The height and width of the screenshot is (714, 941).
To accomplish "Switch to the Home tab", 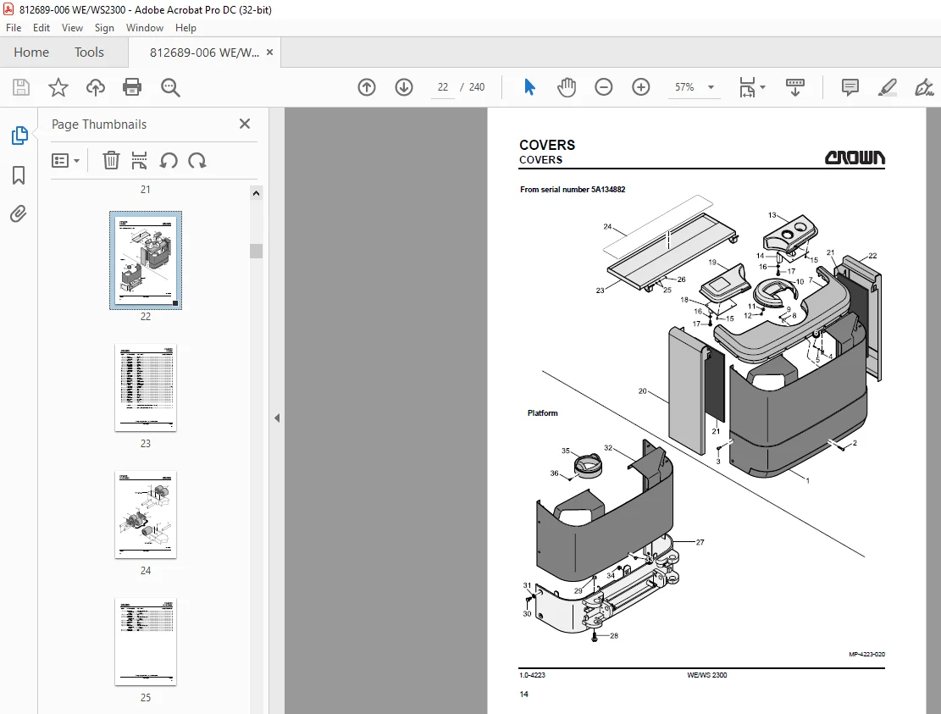I will pyautogui.click(x=31, y=53).
